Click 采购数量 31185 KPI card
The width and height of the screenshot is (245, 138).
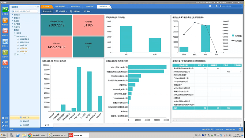point(88,25)
